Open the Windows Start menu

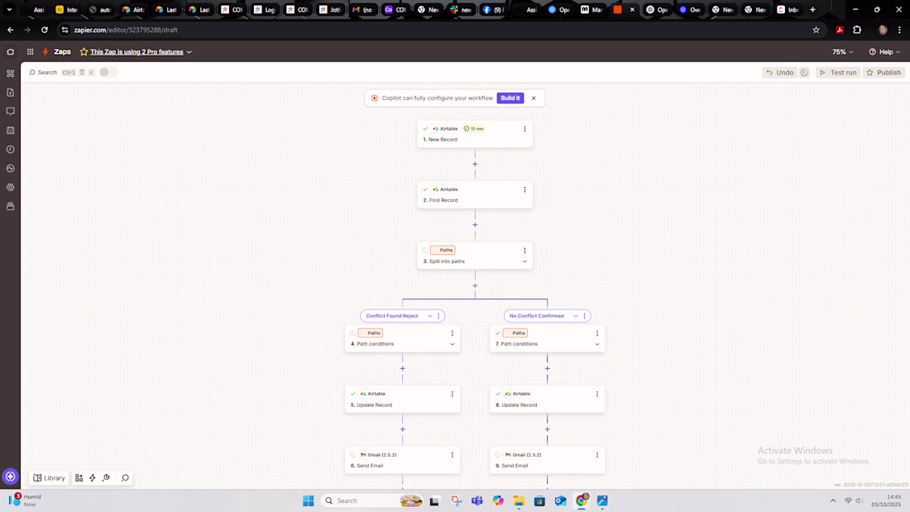[x=309, y=500]
